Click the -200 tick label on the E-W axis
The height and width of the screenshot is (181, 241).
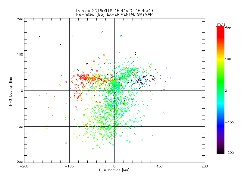(24, 166)
